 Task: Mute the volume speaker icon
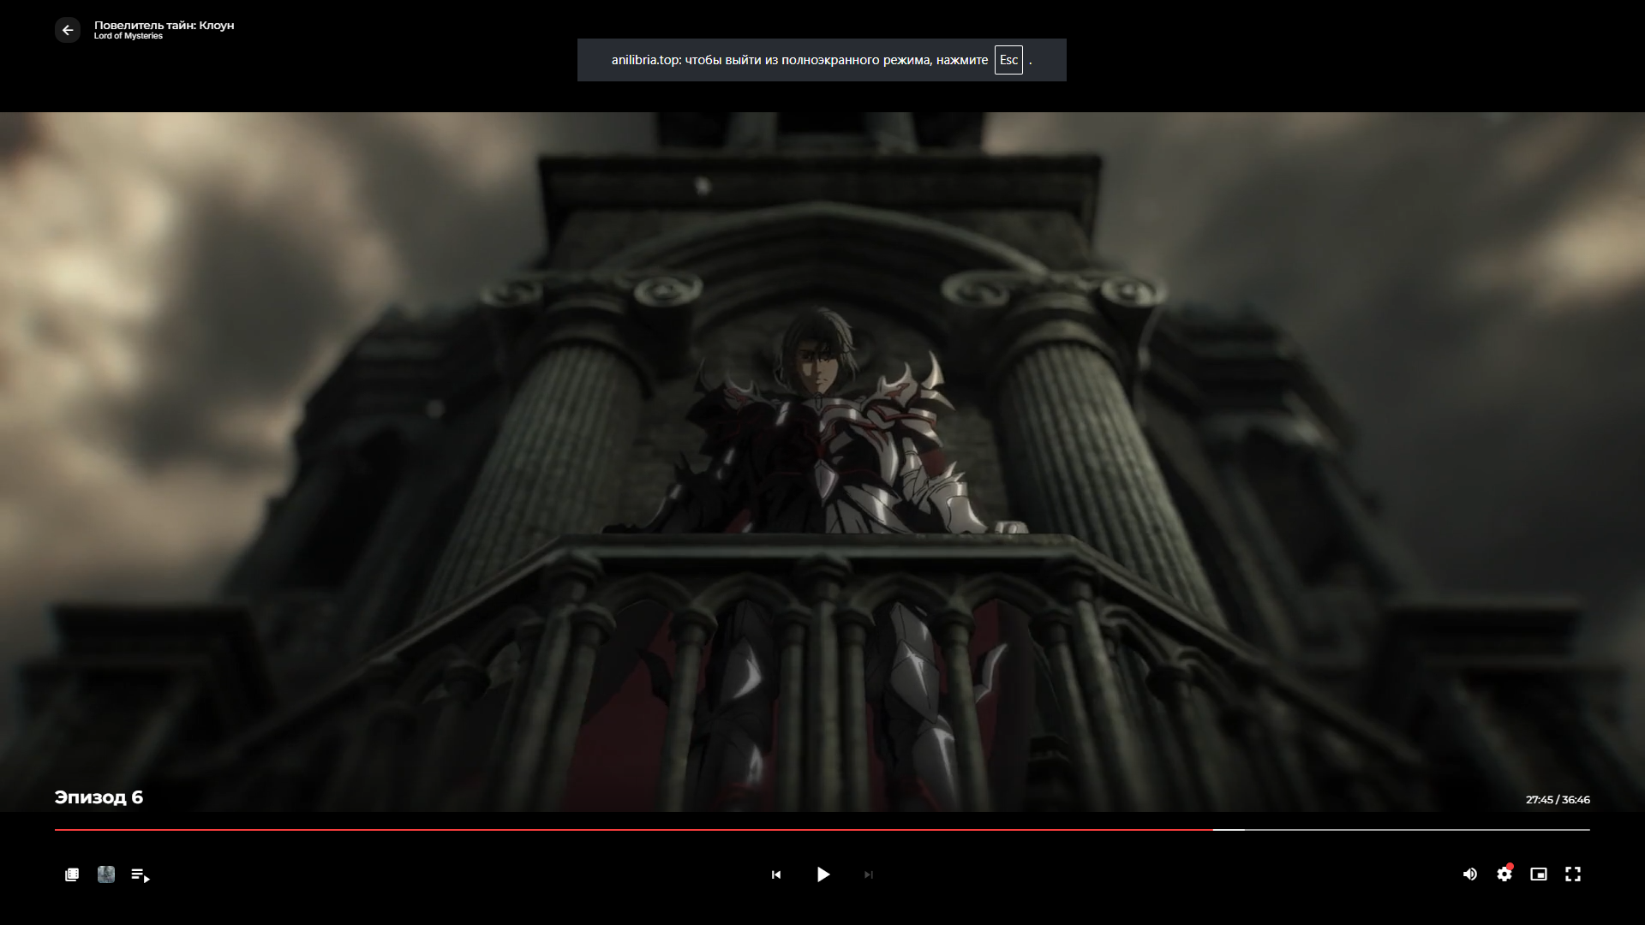point(1470,874)
